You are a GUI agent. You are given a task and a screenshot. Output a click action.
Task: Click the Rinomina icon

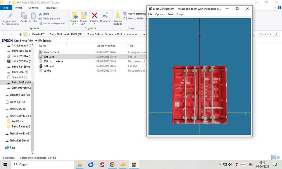click(105, 15)
